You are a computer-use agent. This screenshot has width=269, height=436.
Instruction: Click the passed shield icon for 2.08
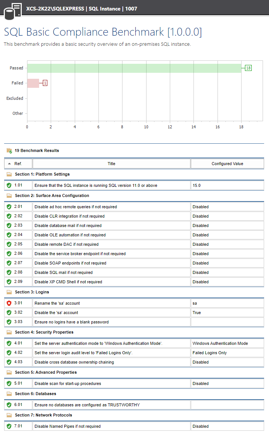point(9,272)
